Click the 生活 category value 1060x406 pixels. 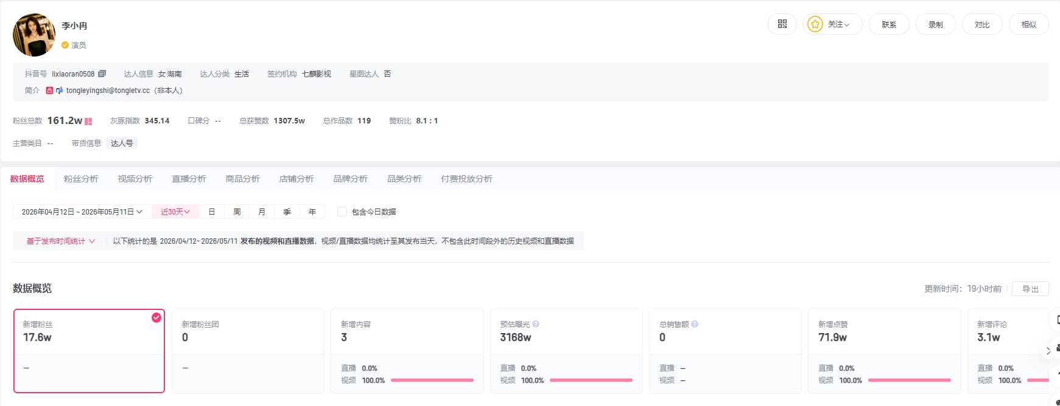[242, 74]
